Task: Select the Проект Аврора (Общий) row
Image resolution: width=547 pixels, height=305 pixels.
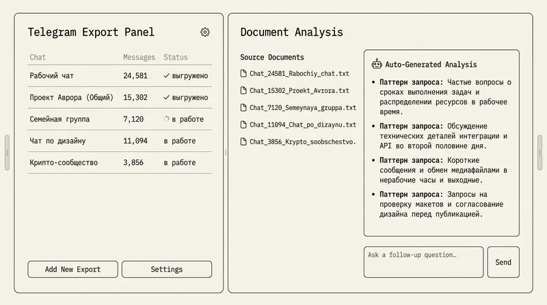Action: click(120, 97)
